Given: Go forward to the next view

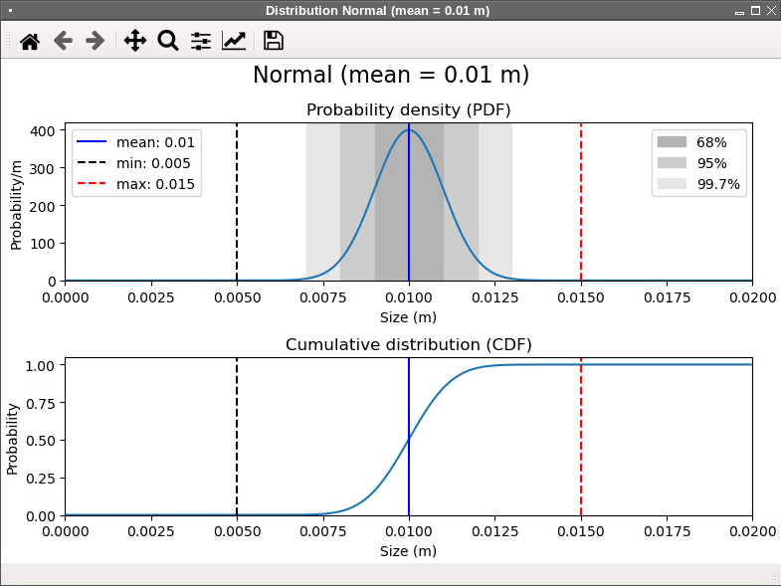Looking at the screenshot, I should click(x=96, y=41).
